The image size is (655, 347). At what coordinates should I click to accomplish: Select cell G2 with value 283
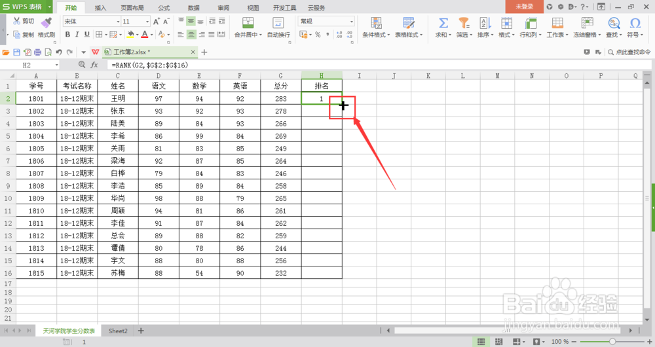281,99
